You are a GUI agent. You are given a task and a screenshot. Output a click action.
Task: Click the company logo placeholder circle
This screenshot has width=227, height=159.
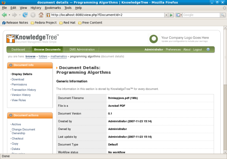tap(153, 39)
